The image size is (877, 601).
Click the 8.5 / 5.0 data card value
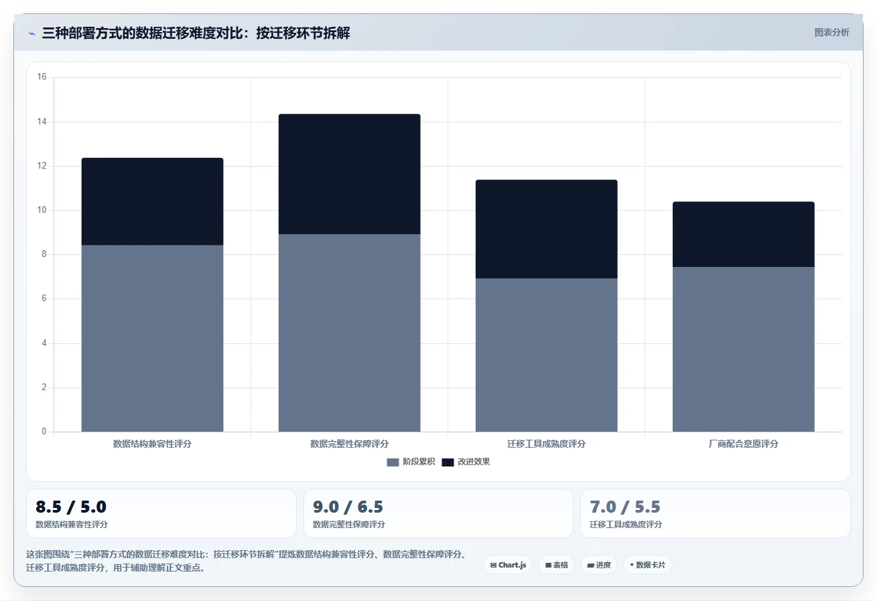(71, 507)
